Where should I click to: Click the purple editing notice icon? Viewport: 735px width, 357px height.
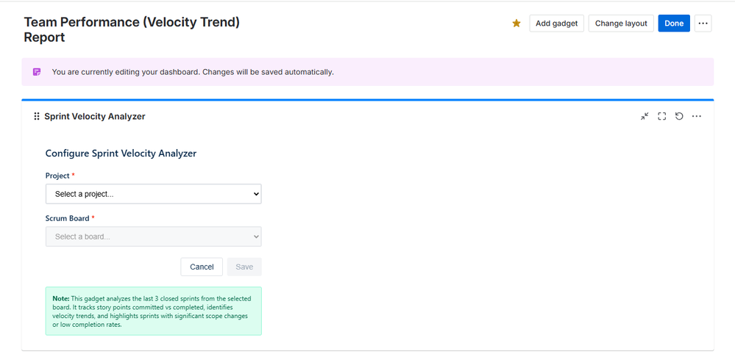point(37,72)
